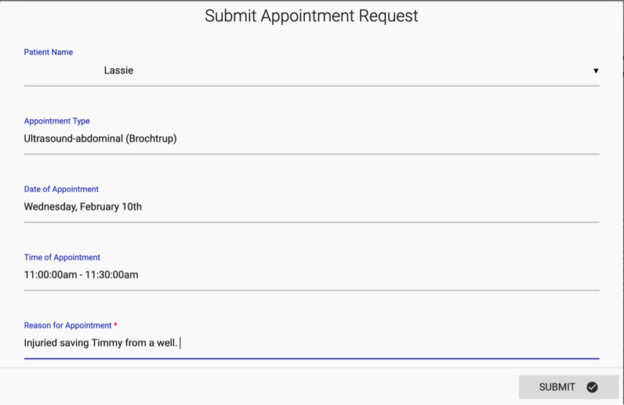This screenshot has height=405, width=624.
Task: Click the Patient Name label
Action: point(49,52)
